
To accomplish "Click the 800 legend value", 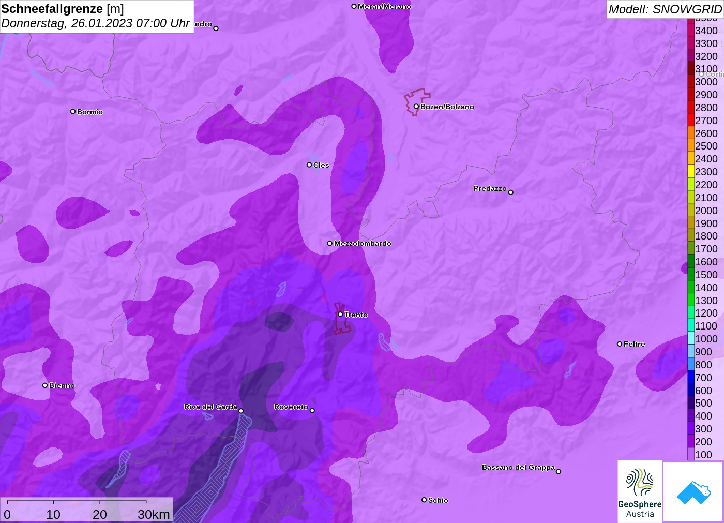I will (x=703, y=365).
